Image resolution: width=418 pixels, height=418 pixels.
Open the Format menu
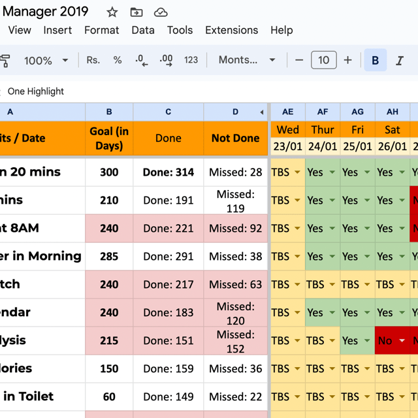[102, 30]
